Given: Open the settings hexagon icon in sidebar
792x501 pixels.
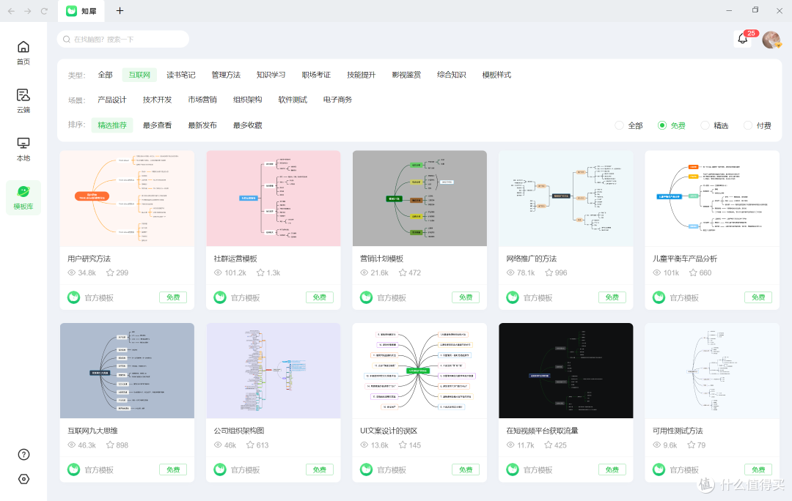Looking at the screenshot, I should pyautogui.click(x=23, y=479).
